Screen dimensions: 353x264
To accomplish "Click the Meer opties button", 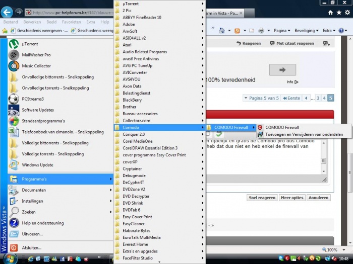I will point(292,198).
